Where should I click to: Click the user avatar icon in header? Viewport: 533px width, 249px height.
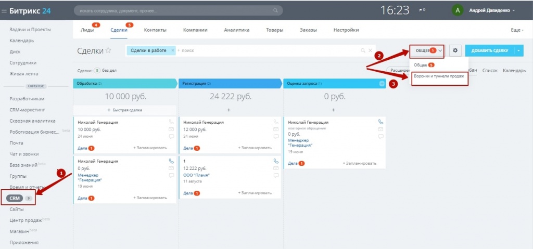457,10
